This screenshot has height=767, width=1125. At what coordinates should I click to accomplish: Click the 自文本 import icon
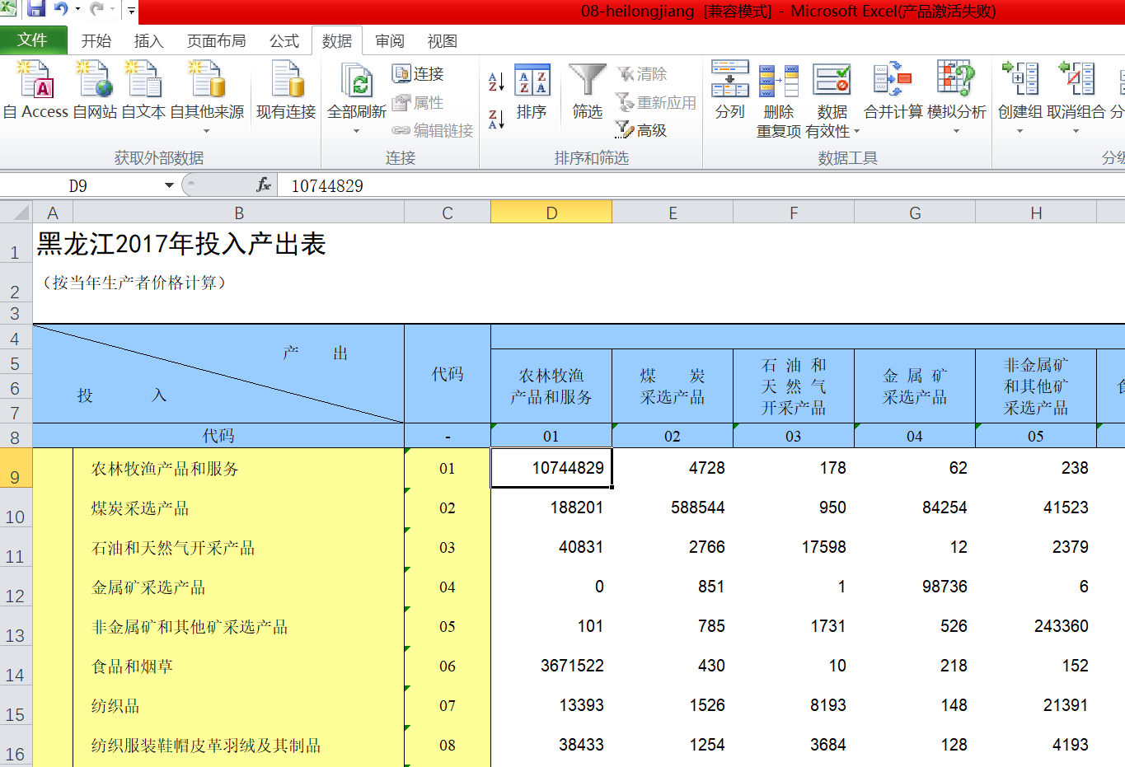[x=143, y=81]
